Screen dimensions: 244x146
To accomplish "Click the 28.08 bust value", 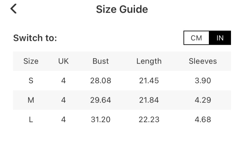I will pyautogui.click(x=101, y=80).
